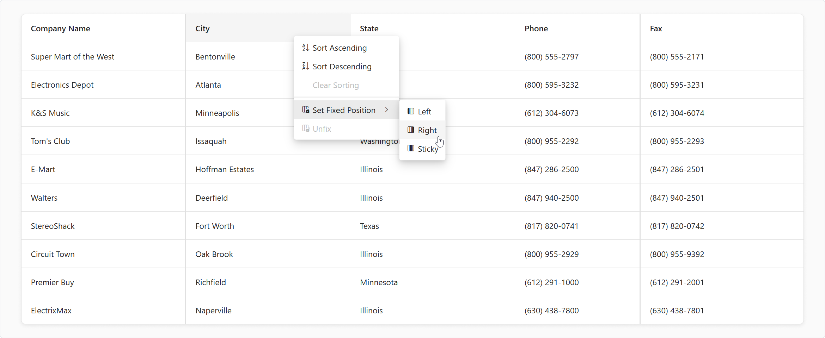Viewport: 825px width, 338px height.
Task: Choose Sticky positioning option
Action: [428, 149]
